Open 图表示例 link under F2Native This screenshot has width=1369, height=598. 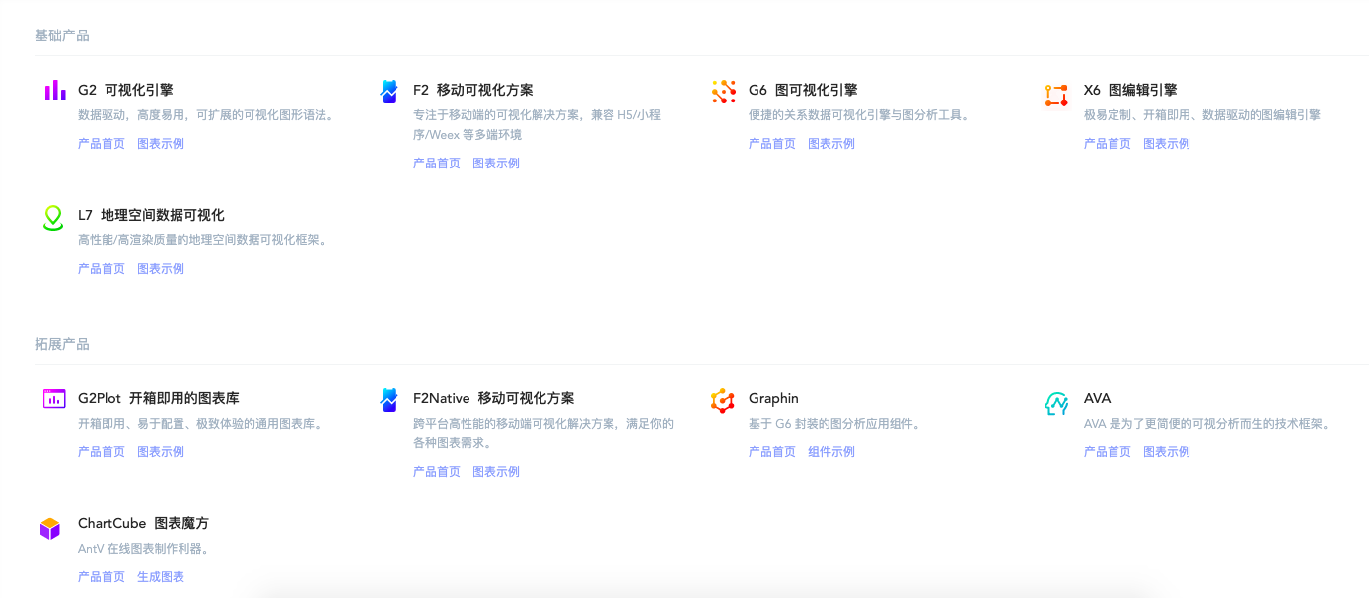496,472
